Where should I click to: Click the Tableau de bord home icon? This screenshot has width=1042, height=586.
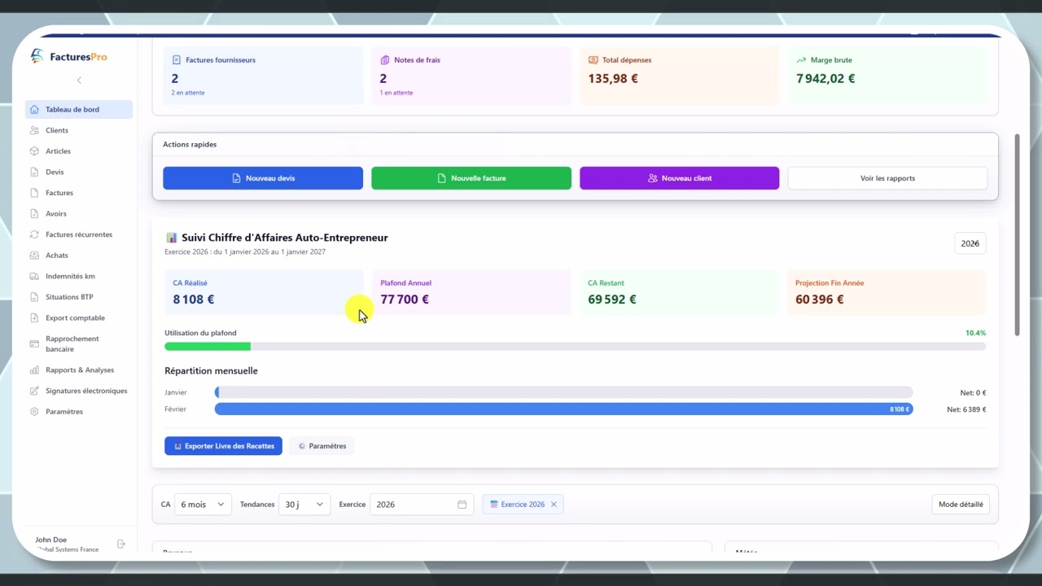click(34, 109)
